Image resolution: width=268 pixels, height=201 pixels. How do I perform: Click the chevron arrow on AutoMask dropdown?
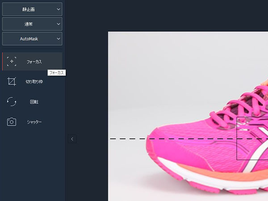(x=59, y=39)
